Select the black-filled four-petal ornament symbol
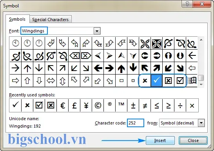The width and height of the screenshot is (214, 151). tap(156, 43)
